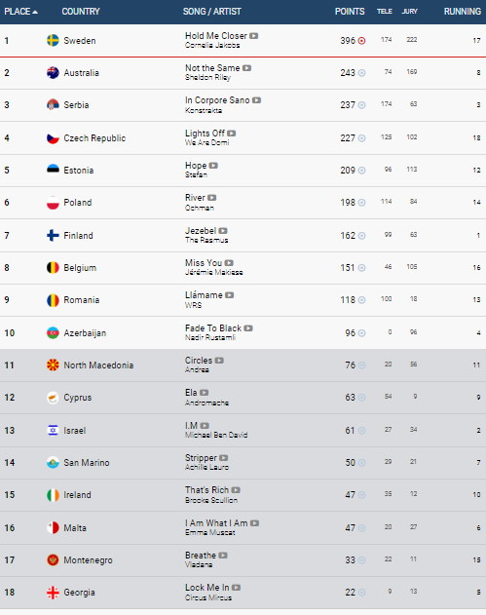Open the Sweden country link
Image resolution: width=486 pixels, height=615 pixels.
tap(80, 40)
